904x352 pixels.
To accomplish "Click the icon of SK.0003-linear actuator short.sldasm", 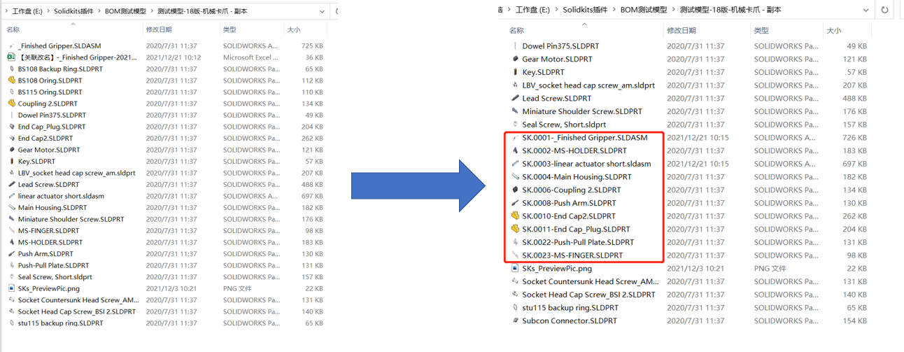I will click(x=515, y=164).
